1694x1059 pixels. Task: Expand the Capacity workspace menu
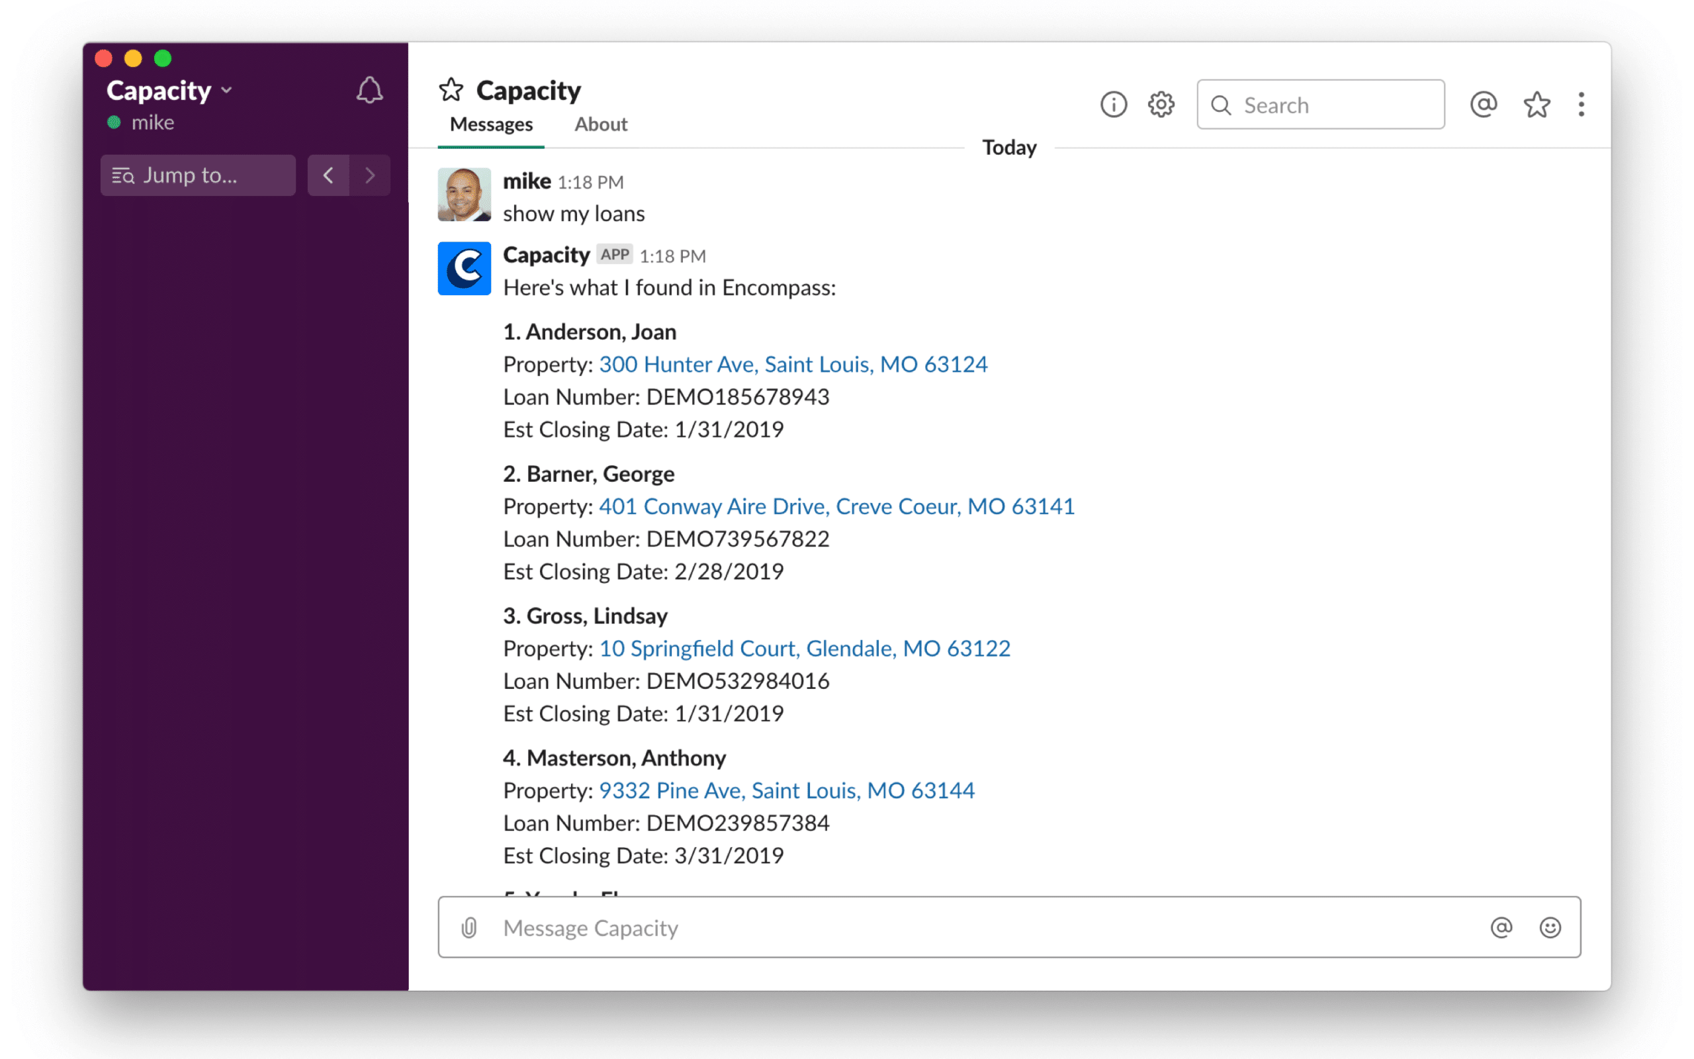click(169, 91)
